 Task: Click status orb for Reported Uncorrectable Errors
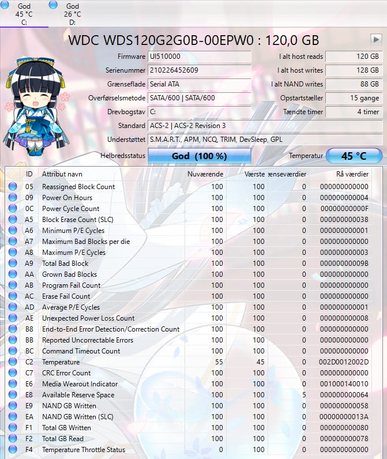click(x=13, y=340)
